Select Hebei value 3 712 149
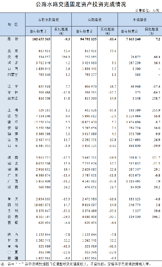This screenshot has height=267, width=162. 43,63
